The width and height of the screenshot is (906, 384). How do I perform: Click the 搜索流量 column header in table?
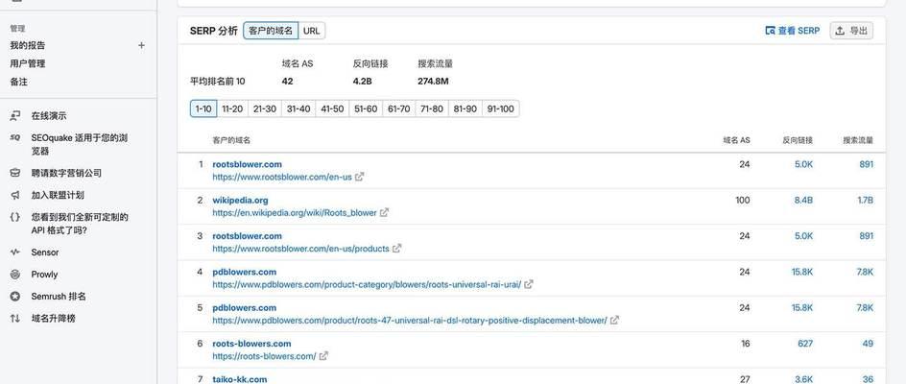pyautogui.click(x=858, y=140)
